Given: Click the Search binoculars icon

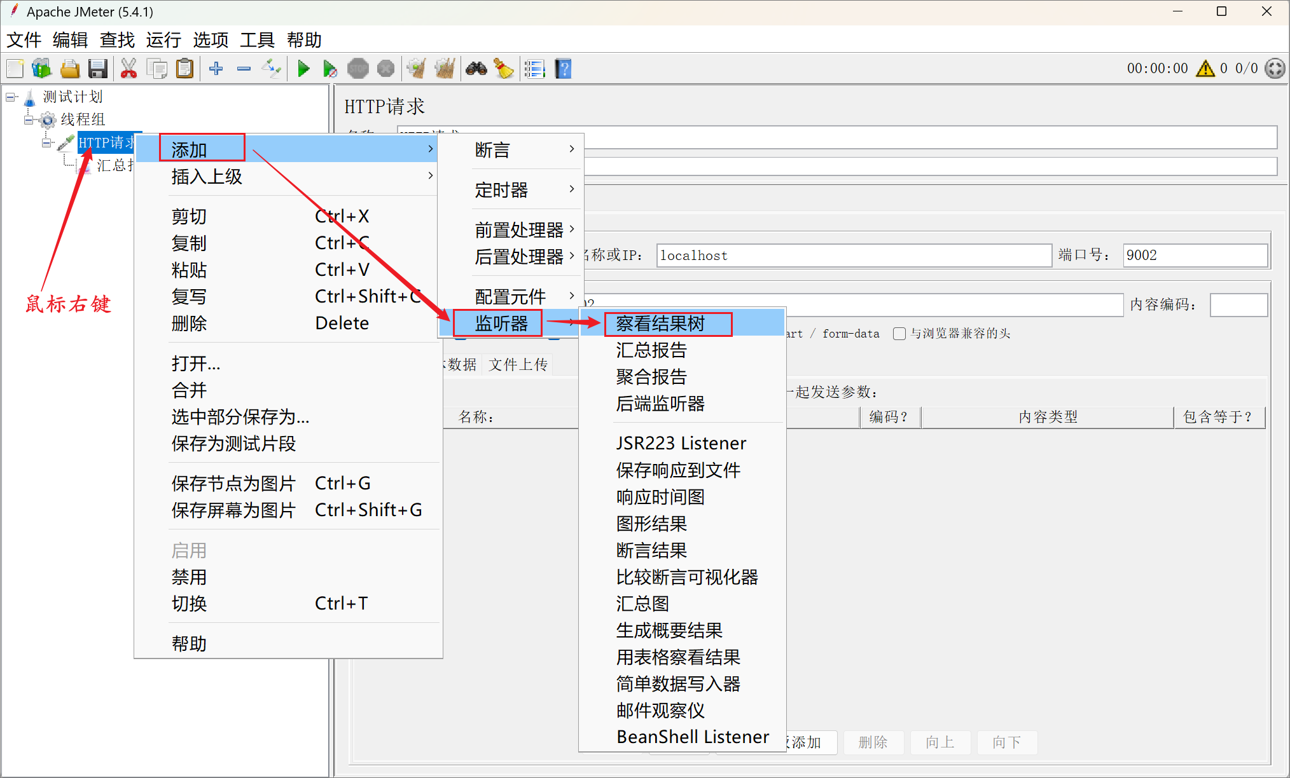Looking at the screenshot, I should (476, 68).
